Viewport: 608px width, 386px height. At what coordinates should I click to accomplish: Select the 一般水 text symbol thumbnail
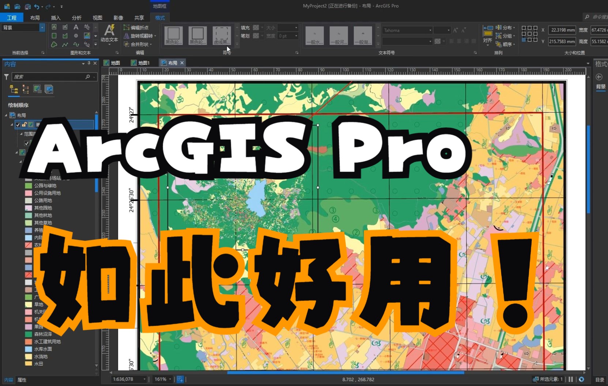point(315,36)
